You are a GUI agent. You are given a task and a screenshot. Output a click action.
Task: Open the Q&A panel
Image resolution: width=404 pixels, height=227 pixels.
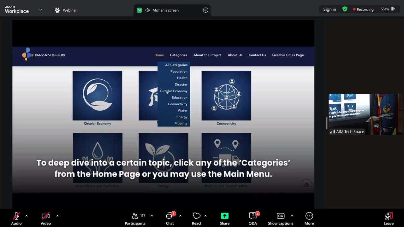pyautogui.click(x=253, y=219)
